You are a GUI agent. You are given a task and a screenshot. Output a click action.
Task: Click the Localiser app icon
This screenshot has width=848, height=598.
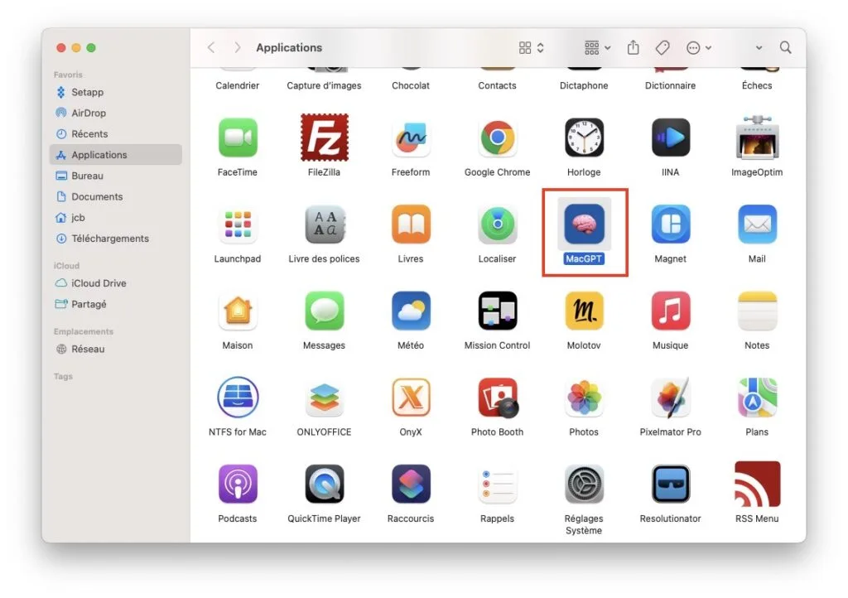(498, 224)
